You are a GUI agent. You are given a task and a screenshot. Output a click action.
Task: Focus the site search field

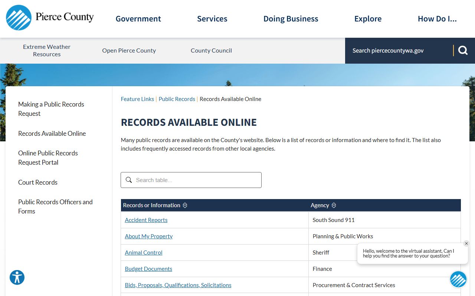pyautogui.click(x=399, y=50)
